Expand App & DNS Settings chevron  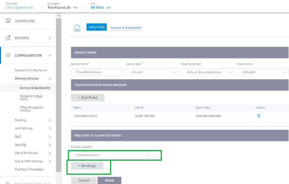tap(50, 161)
